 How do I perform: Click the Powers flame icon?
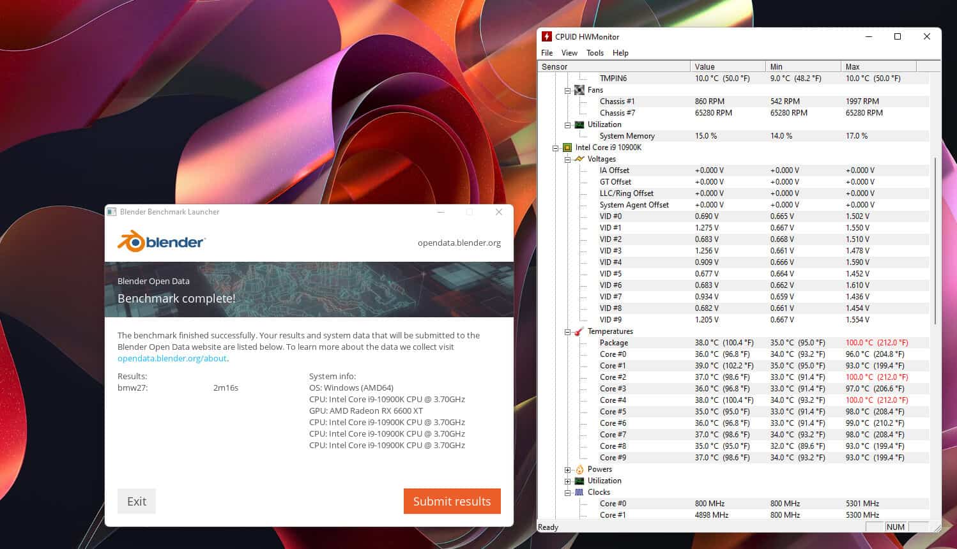pos(579,469)
